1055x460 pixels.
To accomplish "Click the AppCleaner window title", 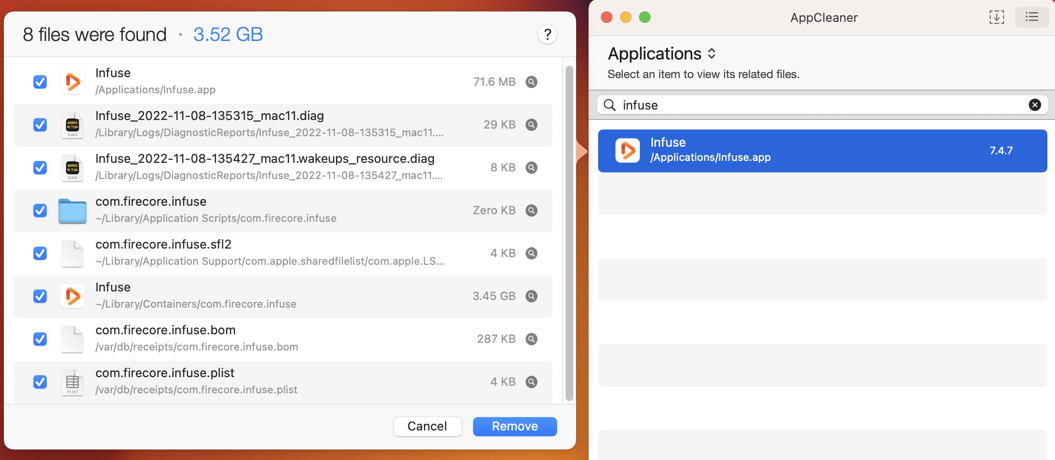I will click(x=824, y=18).
